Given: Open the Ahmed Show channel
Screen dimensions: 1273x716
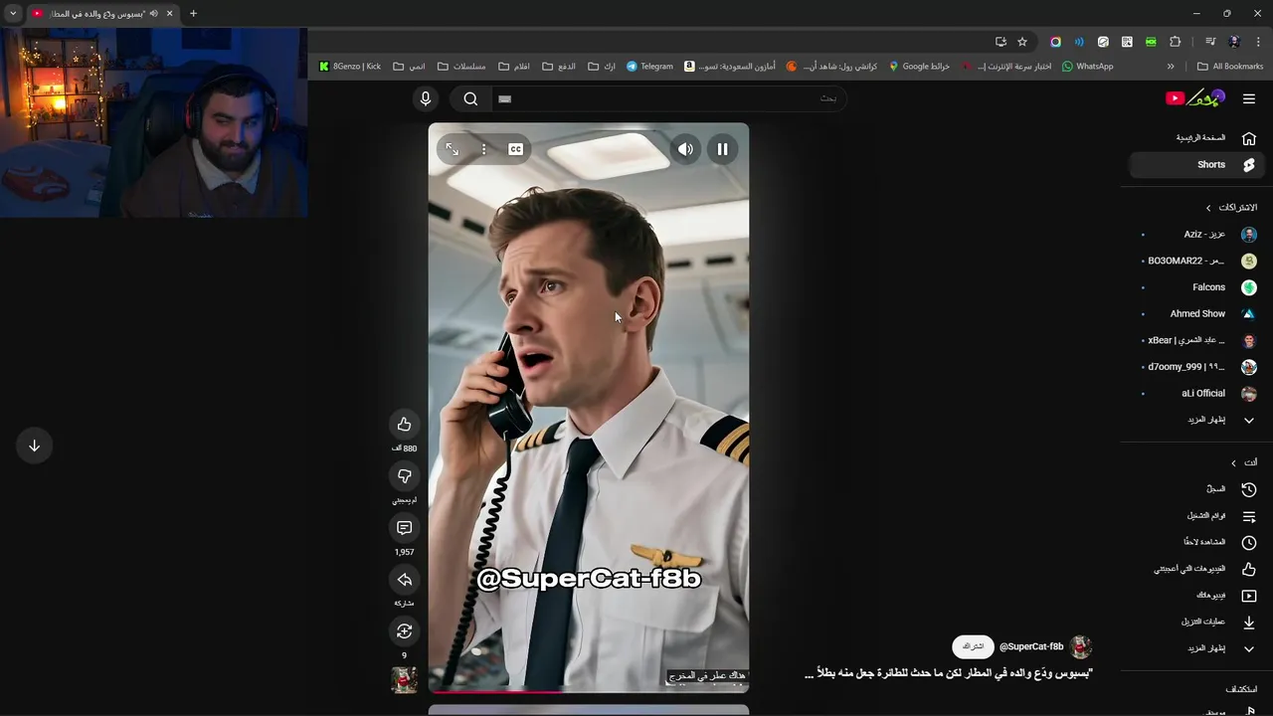Looking at the screenshot, I should pos(1196,313).
